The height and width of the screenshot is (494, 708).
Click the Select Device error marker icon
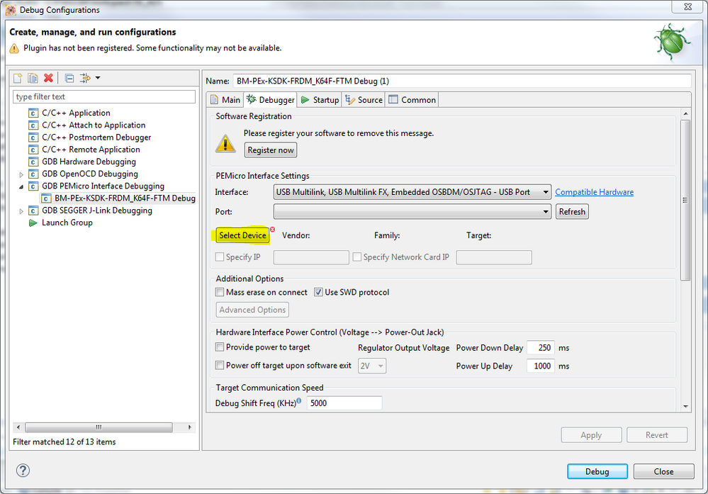point(272,230)
